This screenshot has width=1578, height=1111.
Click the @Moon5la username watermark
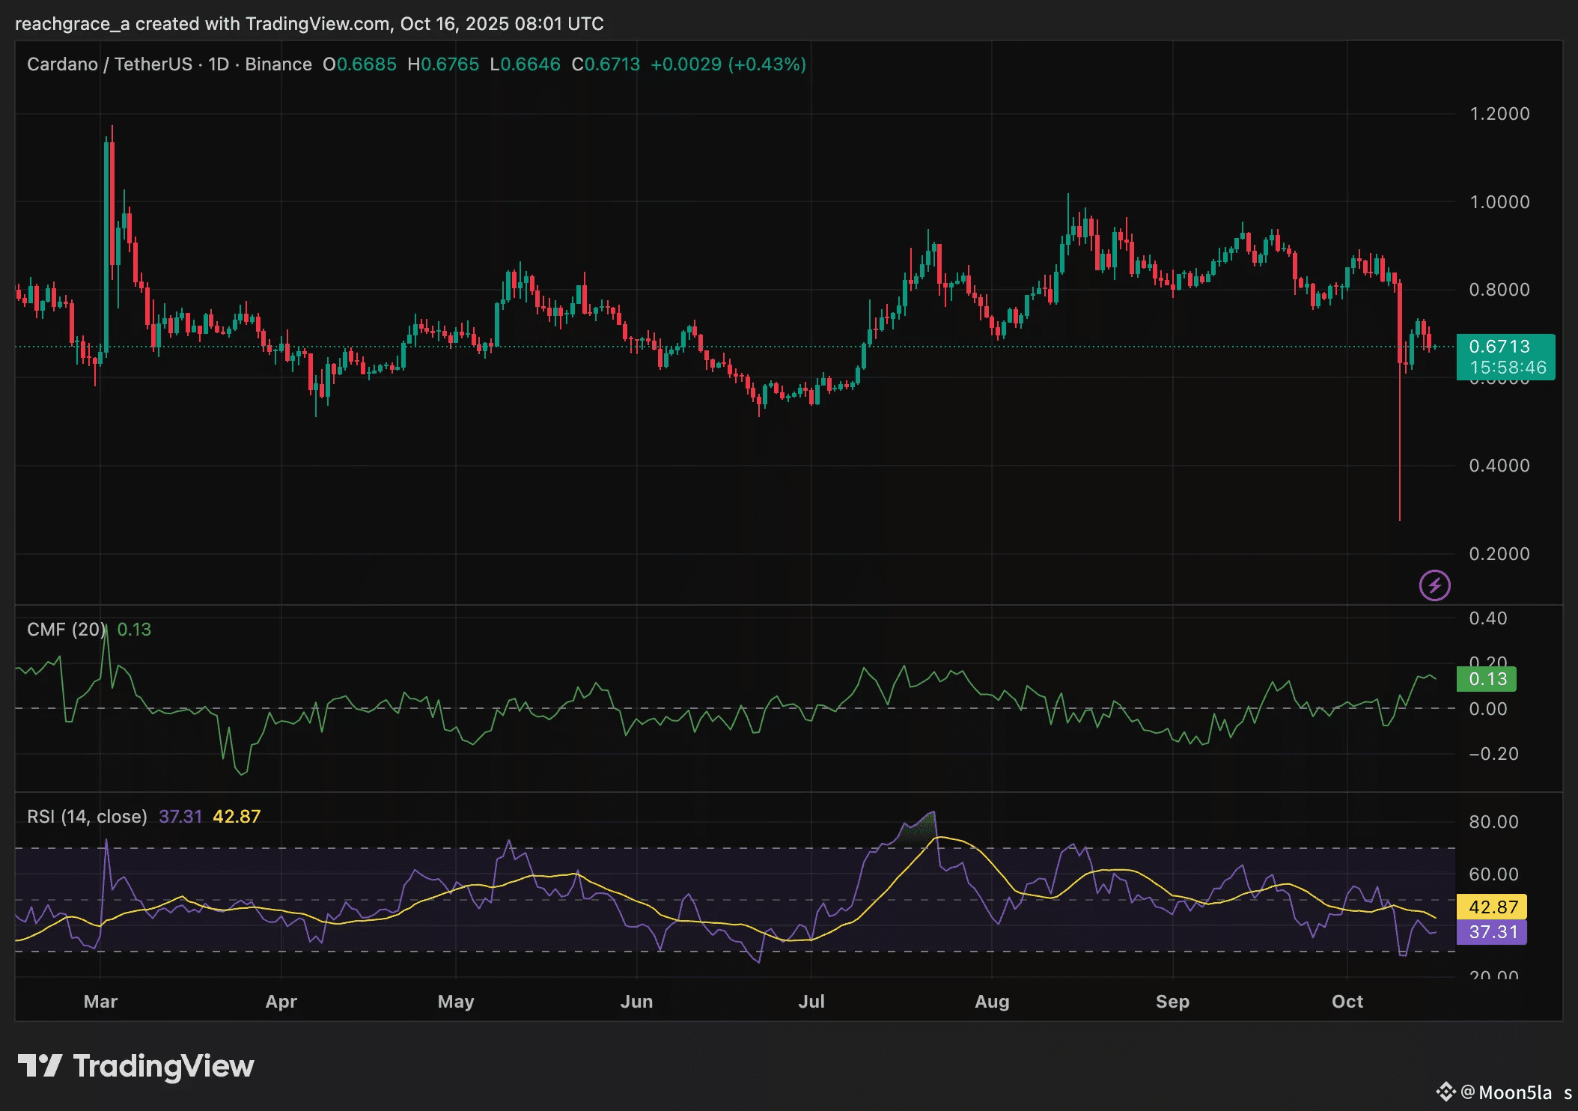click(x=1506, y=1092)
